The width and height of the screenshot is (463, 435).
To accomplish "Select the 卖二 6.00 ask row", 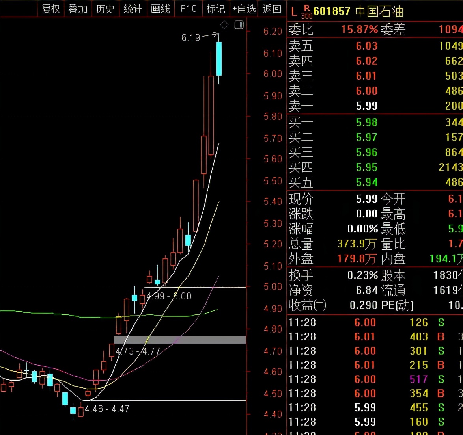I will (x=375, y=91).
